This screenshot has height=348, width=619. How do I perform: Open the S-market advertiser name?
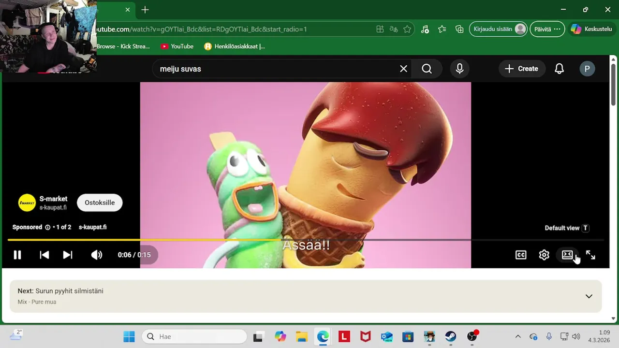[x=53, y=199]
